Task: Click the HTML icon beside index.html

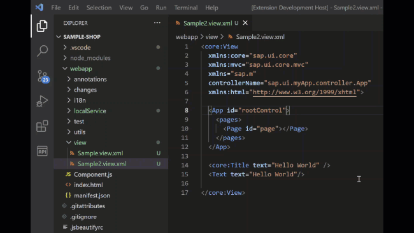Action: tap(68, 185)
